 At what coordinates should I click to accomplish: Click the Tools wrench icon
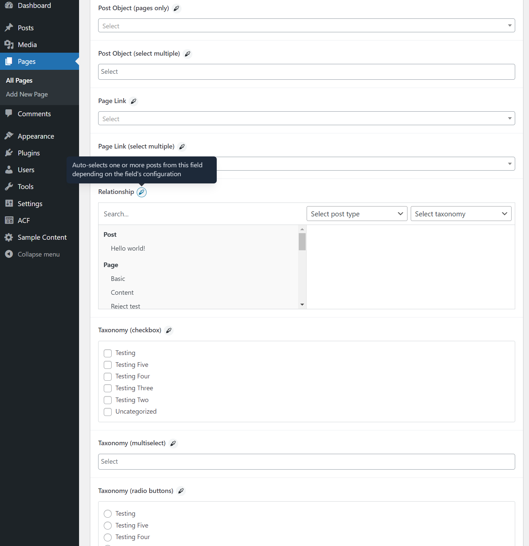click(9, 186)
